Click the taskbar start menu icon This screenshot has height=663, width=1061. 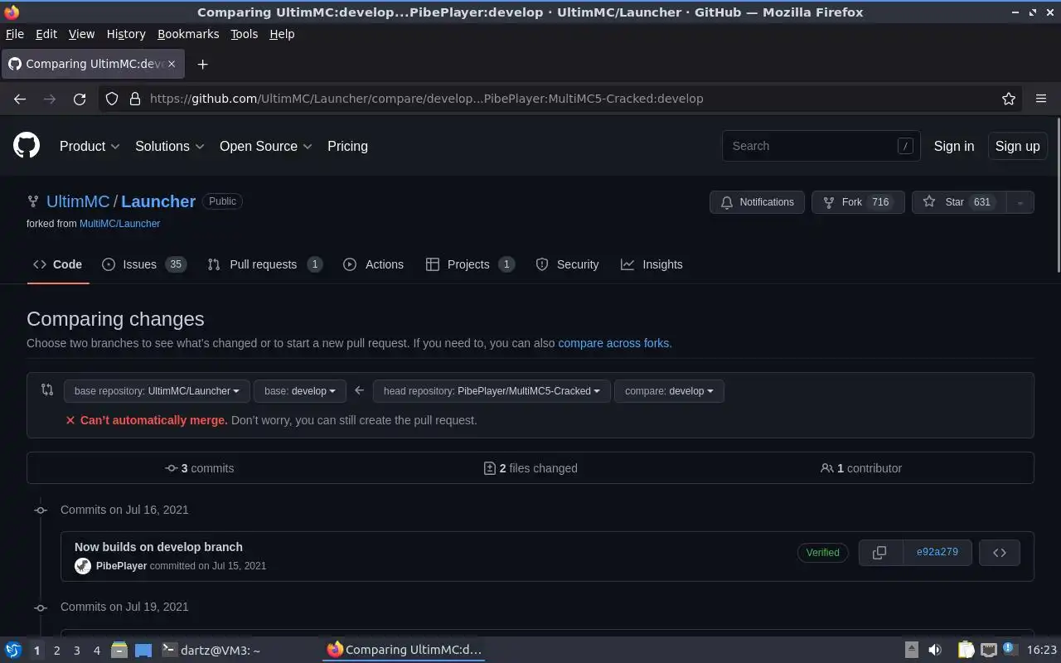coord(12,651)
